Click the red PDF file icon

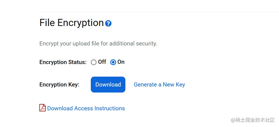[43, 108]
